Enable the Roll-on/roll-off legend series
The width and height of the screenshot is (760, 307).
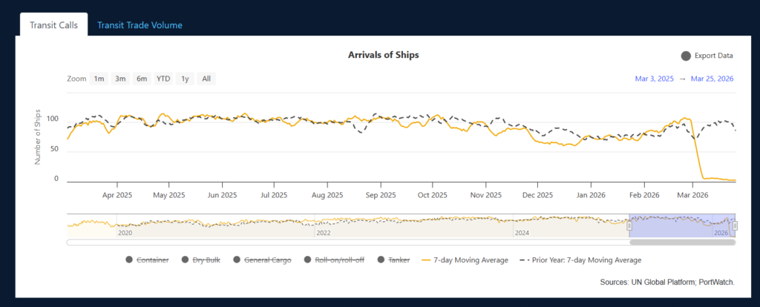pos(335,260)
